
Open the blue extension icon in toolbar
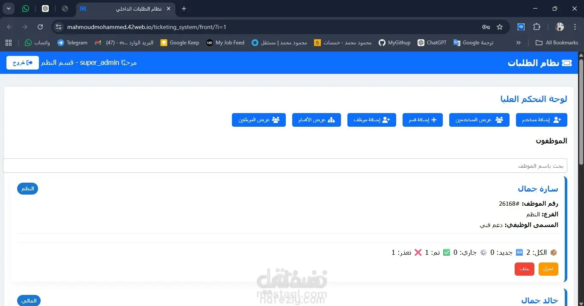tap(521, 27)
